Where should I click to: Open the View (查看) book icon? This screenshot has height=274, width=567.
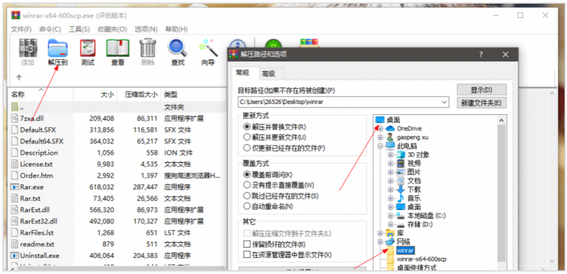[x=117, y=48]
